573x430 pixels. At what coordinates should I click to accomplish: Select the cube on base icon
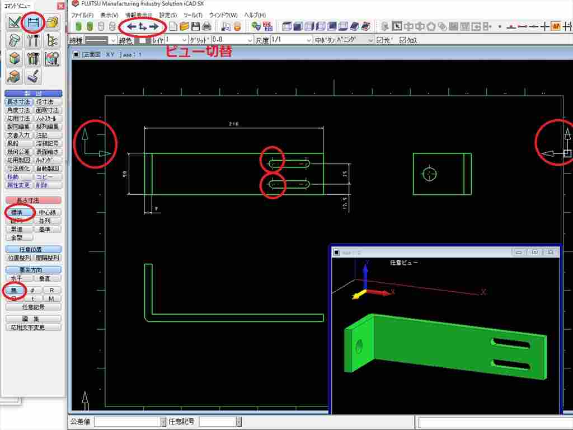[14, 76]
